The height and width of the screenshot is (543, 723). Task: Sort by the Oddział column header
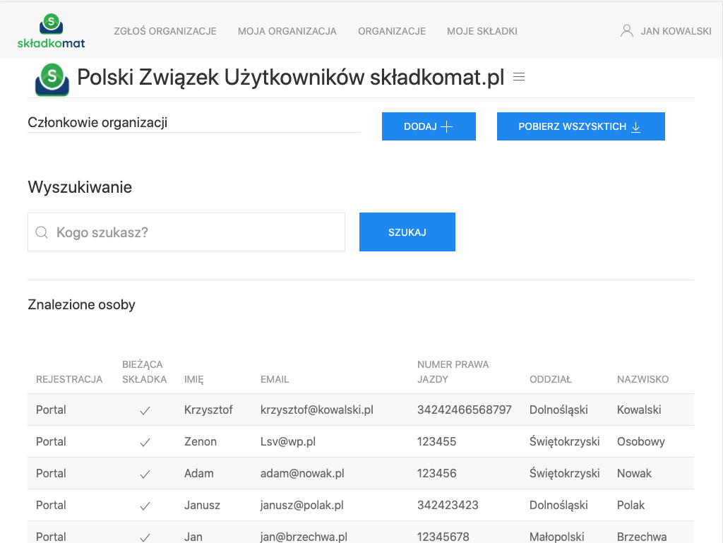[551, 379]
